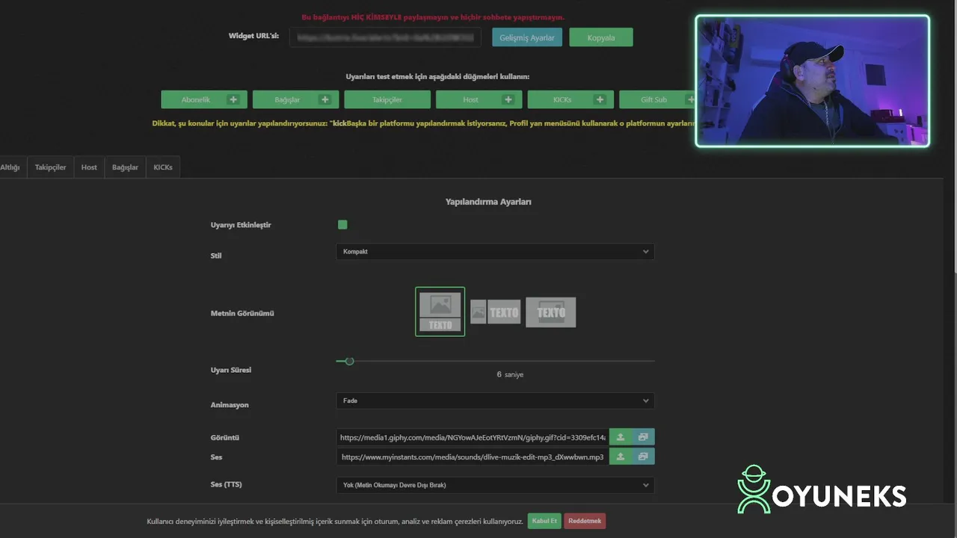This screenshot has height=538, width=957.
Task: Decline cookies with Reddetmek
Action: point(585,521)
